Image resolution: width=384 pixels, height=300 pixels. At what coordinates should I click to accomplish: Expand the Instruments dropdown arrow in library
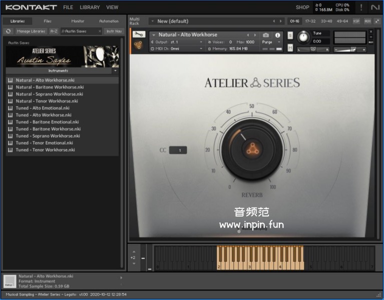(x=115, y=71)
